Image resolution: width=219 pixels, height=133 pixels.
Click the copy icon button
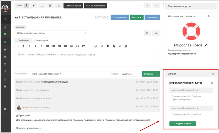click(147, 33)
